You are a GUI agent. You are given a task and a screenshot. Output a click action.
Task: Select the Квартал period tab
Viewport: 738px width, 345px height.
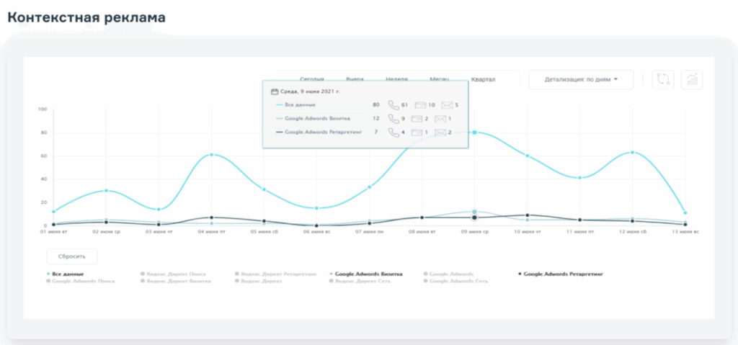pos(483,79)
